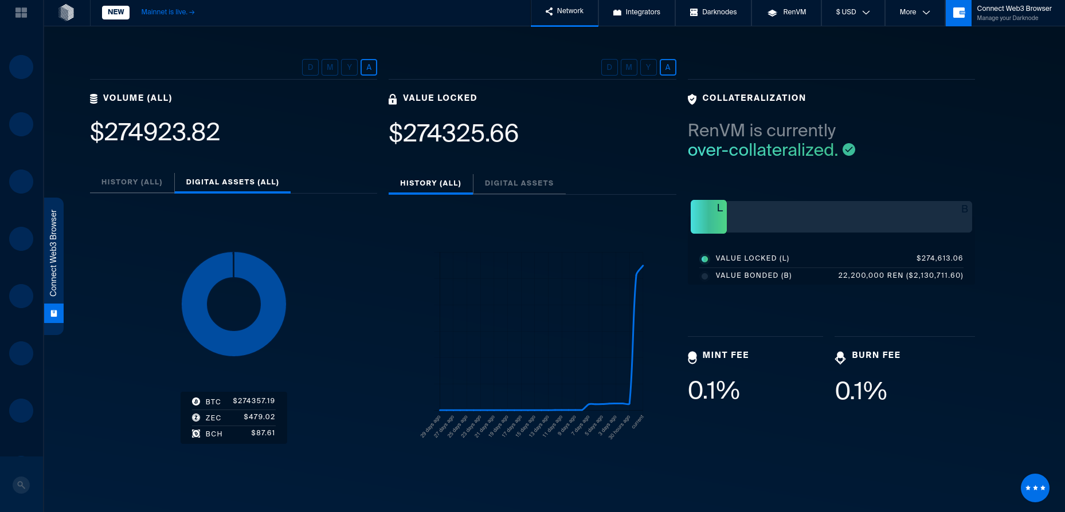Click the B bonded bar segment
1065x512 pixels.
click(x=849, y=216)
